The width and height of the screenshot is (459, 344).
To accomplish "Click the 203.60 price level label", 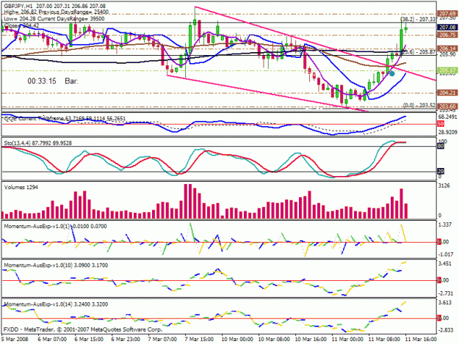I will (447, 106).
